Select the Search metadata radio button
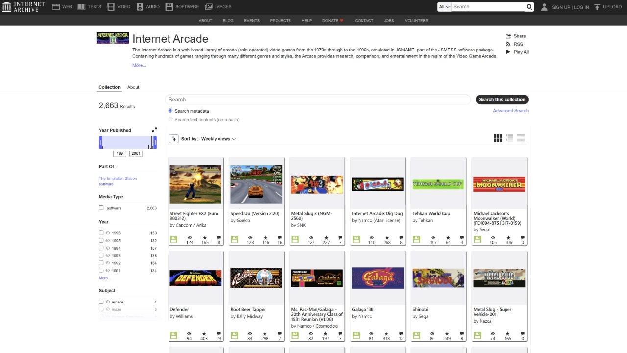 [x=170, y=111]
